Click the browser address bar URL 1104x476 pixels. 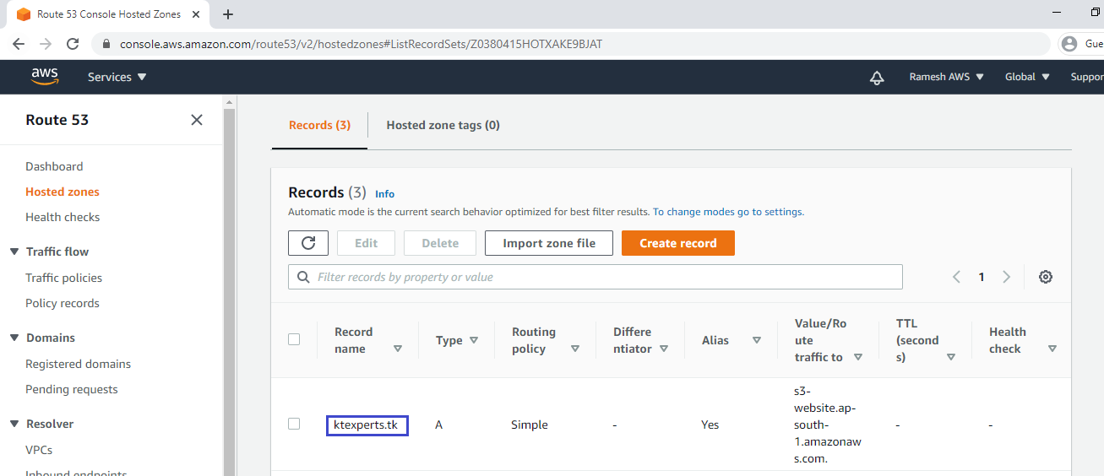[x=361, y=44]
